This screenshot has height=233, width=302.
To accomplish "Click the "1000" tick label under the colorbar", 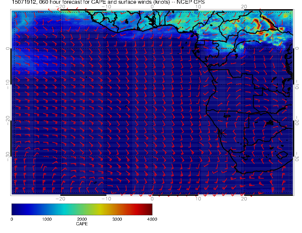I will click(47, 219).
